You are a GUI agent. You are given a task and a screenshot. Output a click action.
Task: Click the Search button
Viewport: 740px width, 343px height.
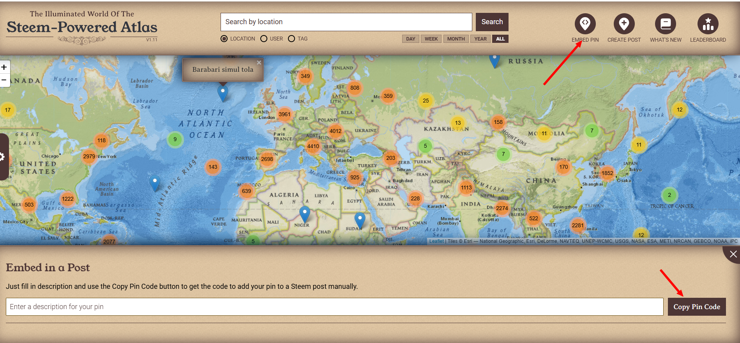click(492, 22)
